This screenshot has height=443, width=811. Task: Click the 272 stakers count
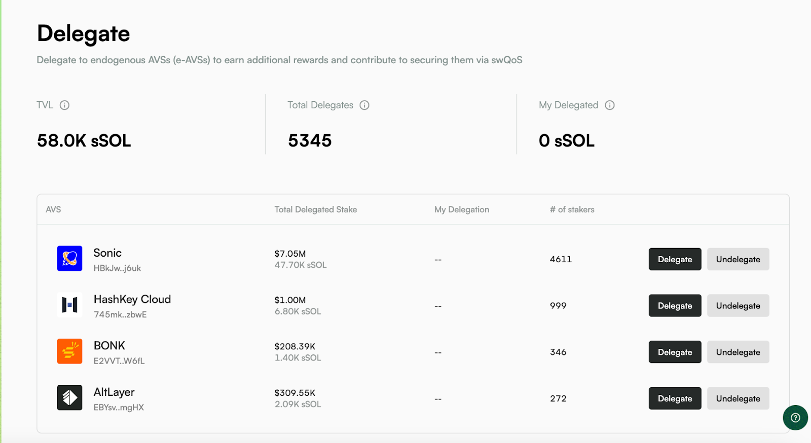click(x=558, y=398)
